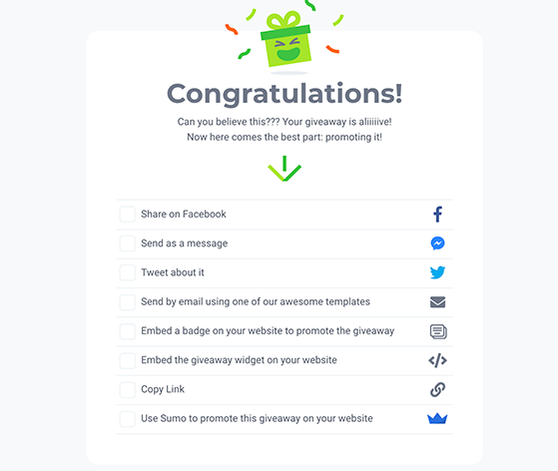Image resolution: width=558 pixels, height=471 pixels.
Task: Tick the Send as a message checkbox
Action: pos(128,243)
